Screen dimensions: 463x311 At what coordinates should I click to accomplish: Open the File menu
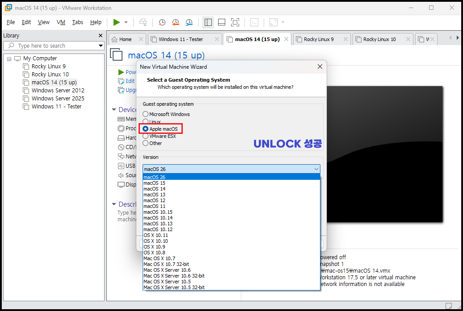click(x=11, y=22)
